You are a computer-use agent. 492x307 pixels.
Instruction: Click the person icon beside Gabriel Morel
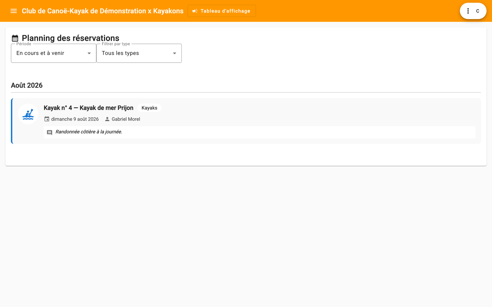[x=107, y=119]
